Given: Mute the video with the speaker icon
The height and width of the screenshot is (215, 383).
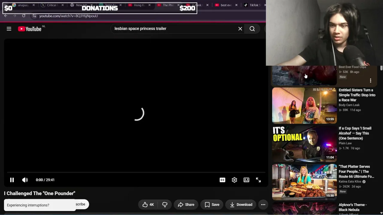Looking at the screenshot, I should 25,180.
